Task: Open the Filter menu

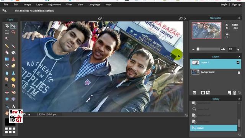Action: (x=69, y=5)
